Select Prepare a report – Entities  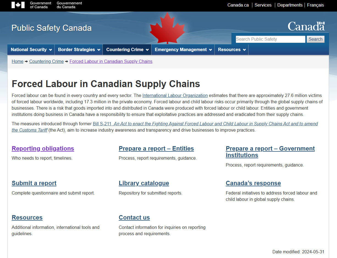[156, 148]
